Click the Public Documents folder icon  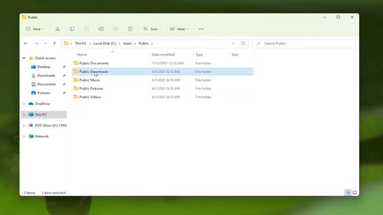click(x=76, y=63)
